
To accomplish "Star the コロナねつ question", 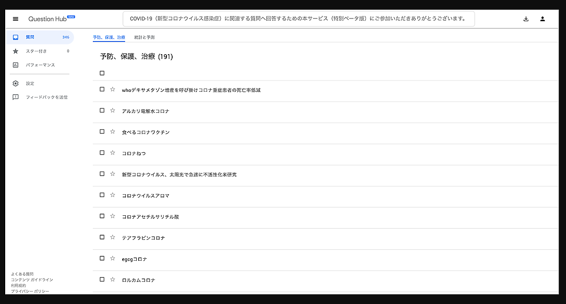I will pyautogui.click(x=112, y=153).
